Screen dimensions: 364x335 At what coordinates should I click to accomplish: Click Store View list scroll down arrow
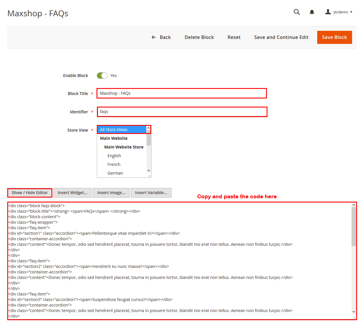149,171
